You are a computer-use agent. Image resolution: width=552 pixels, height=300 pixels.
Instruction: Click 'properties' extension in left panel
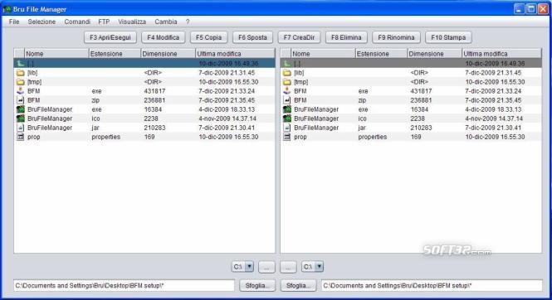[105, 137]
